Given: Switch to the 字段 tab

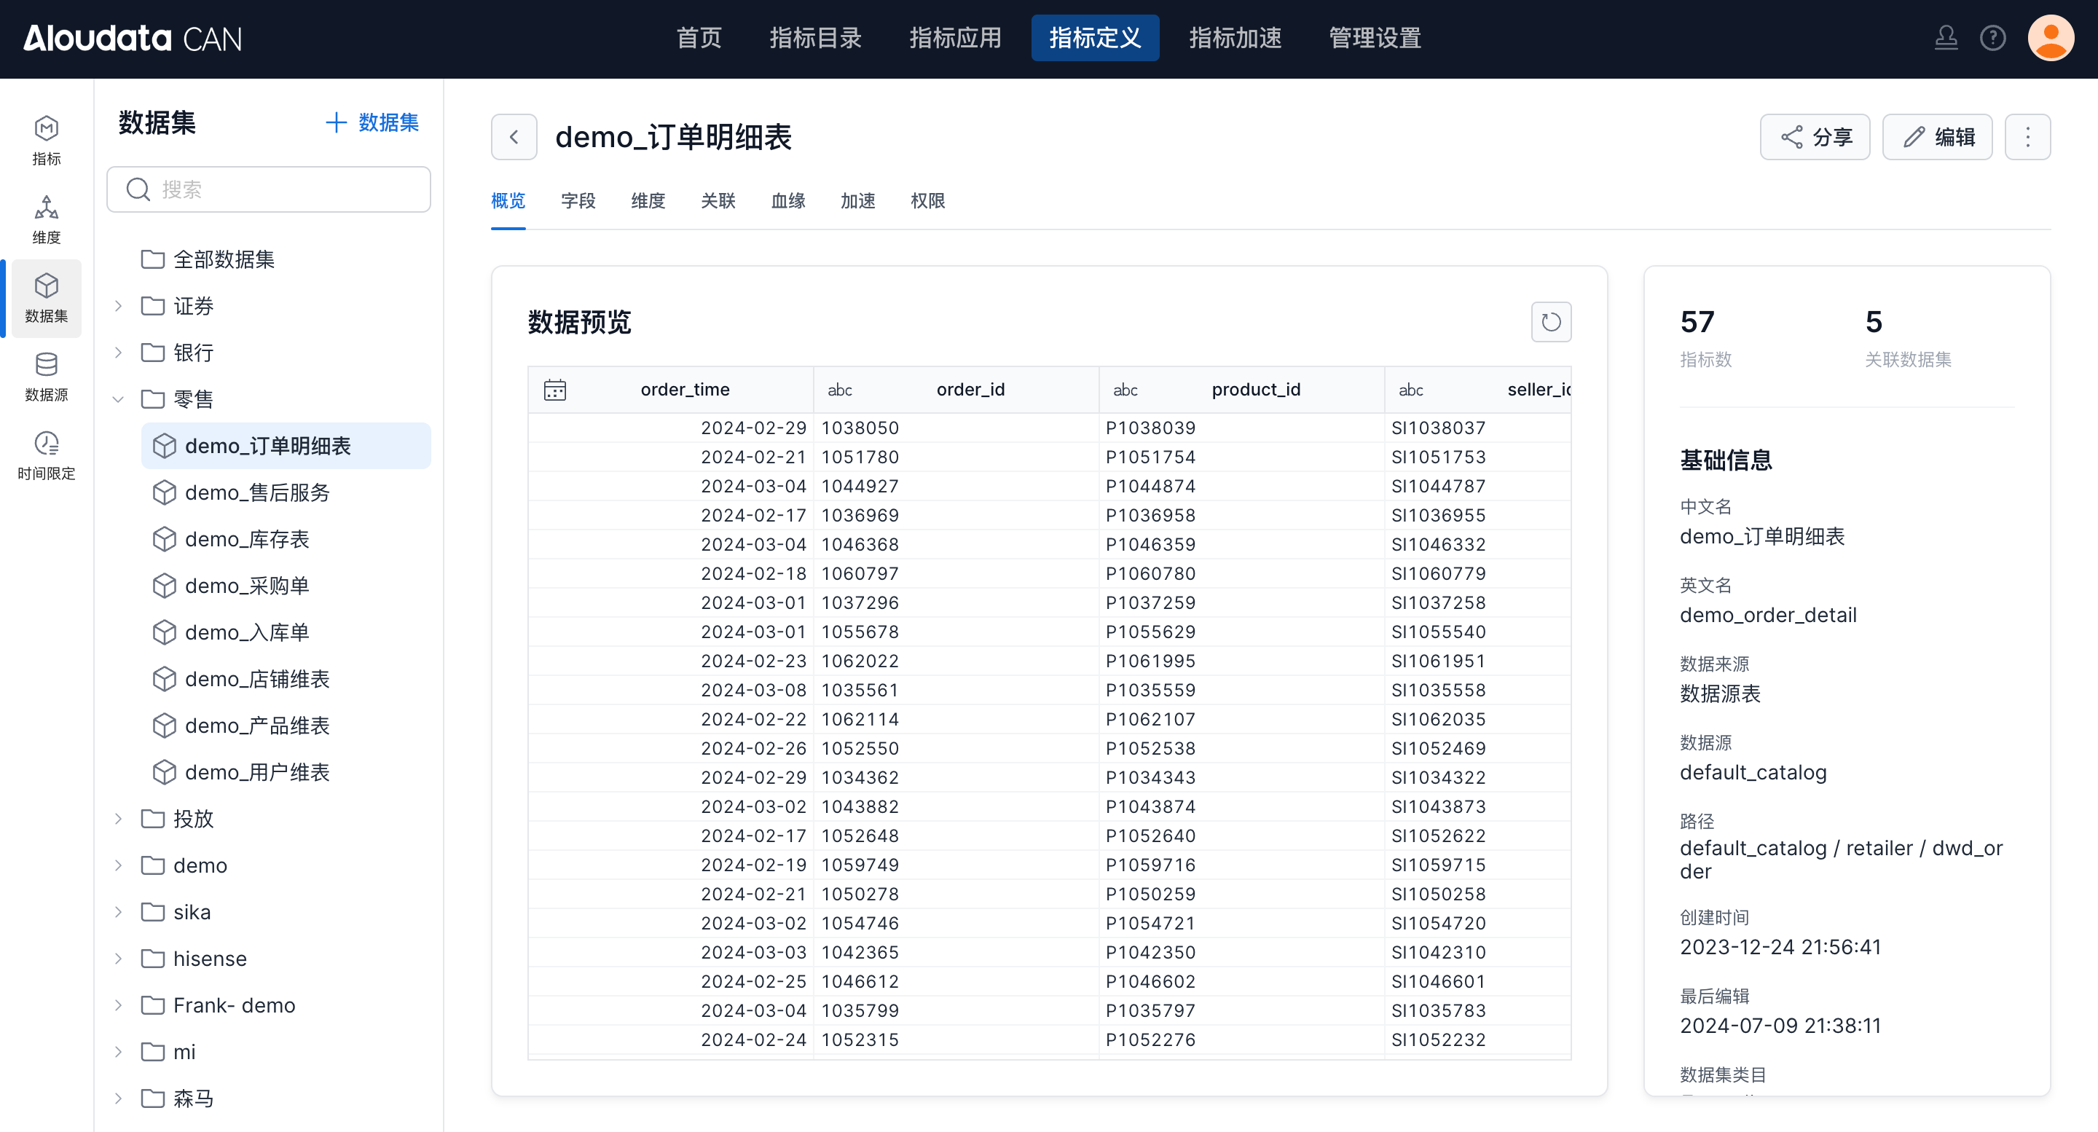Looking at the screenshot, I should [x=578, y=201].
